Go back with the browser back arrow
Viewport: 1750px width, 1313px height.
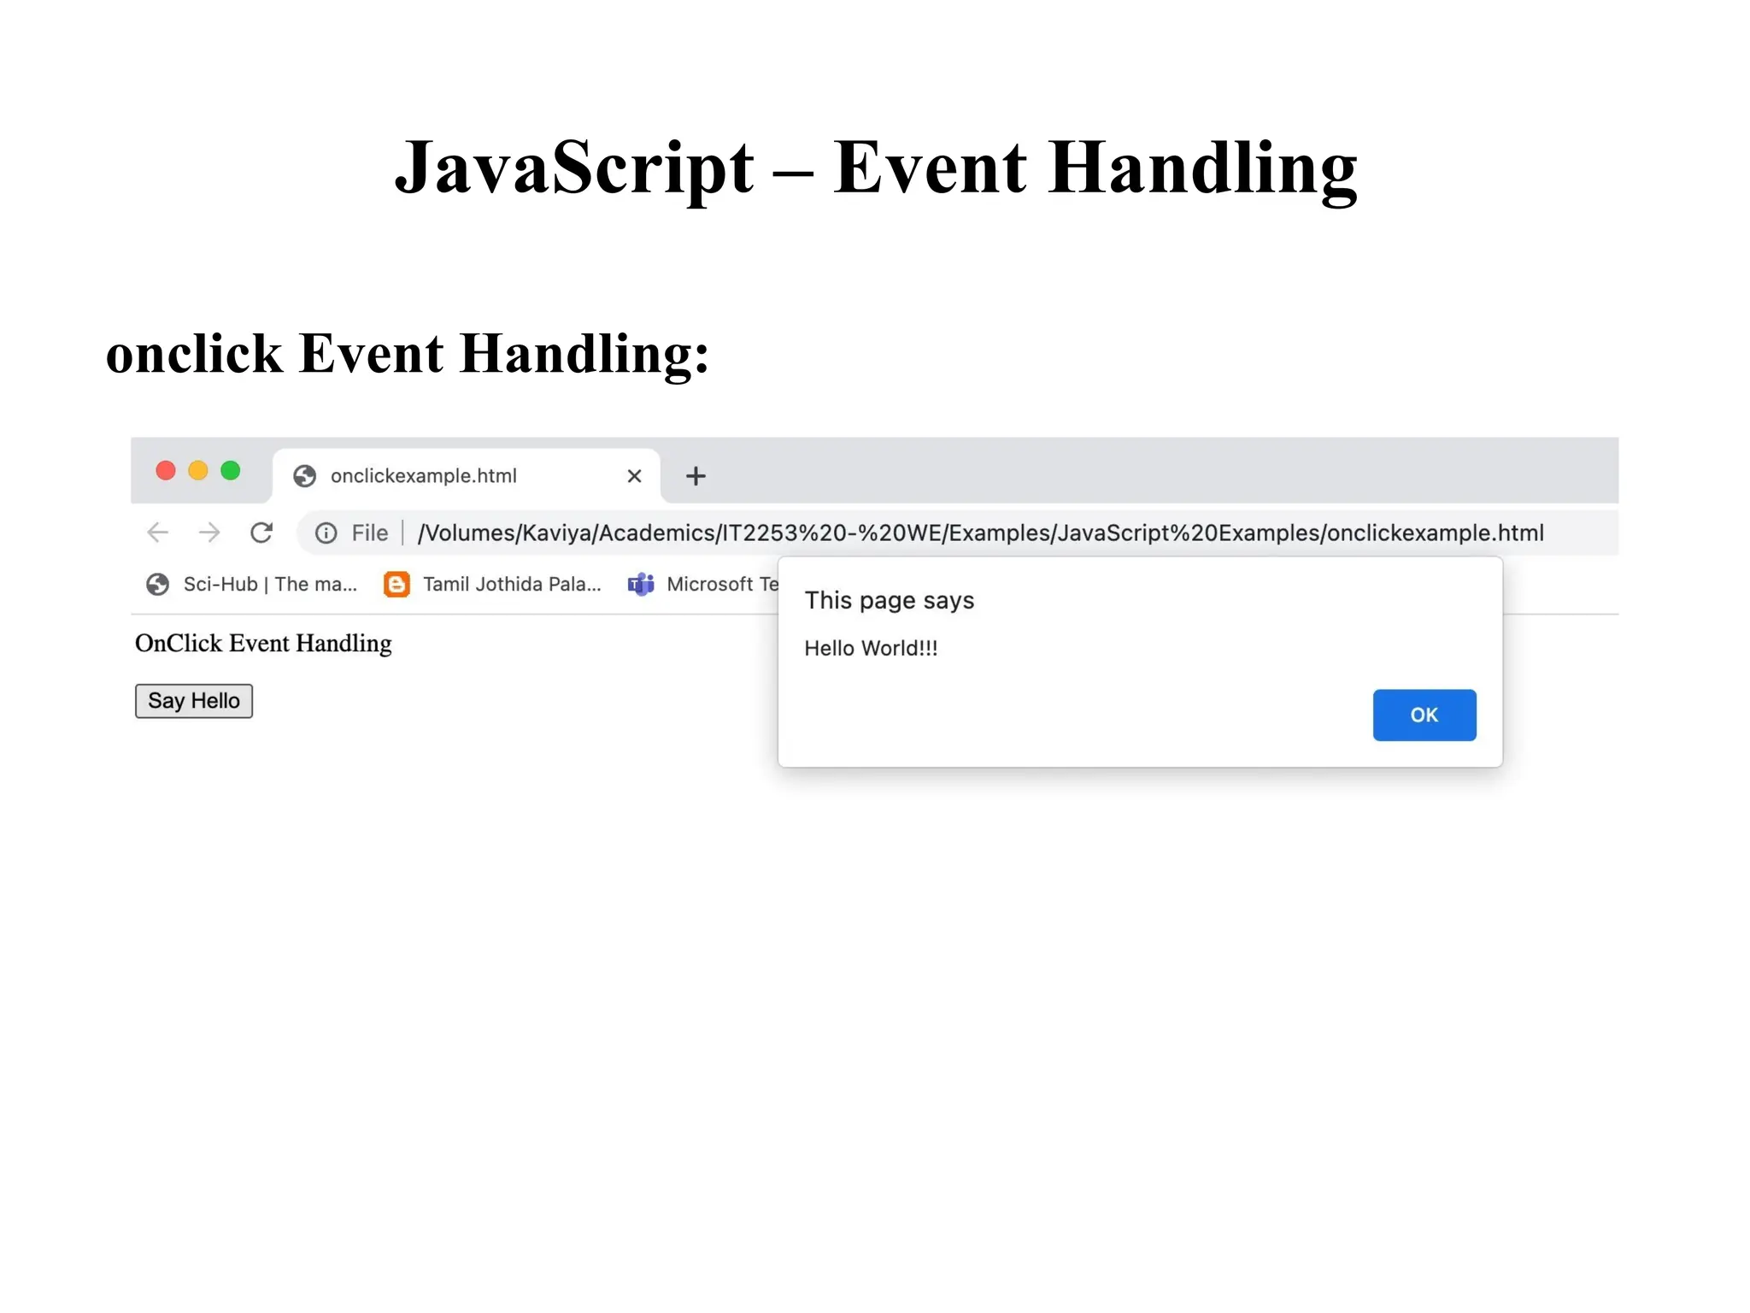coord(158,533)
